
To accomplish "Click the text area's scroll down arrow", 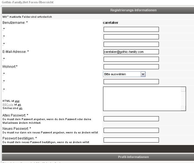I will tap(183, 108).
